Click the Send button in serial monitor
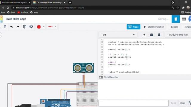 pos(173,103)
